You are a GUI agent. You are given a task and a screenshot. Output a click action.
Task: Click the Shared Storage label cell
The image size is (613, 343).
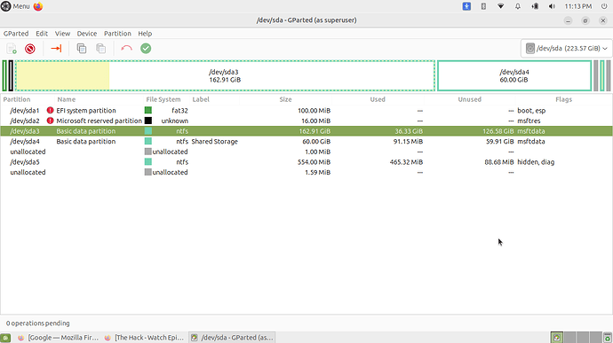point(215,141)
